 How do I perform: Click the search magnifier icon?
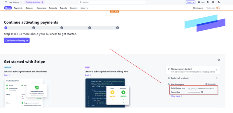(81, 2)
